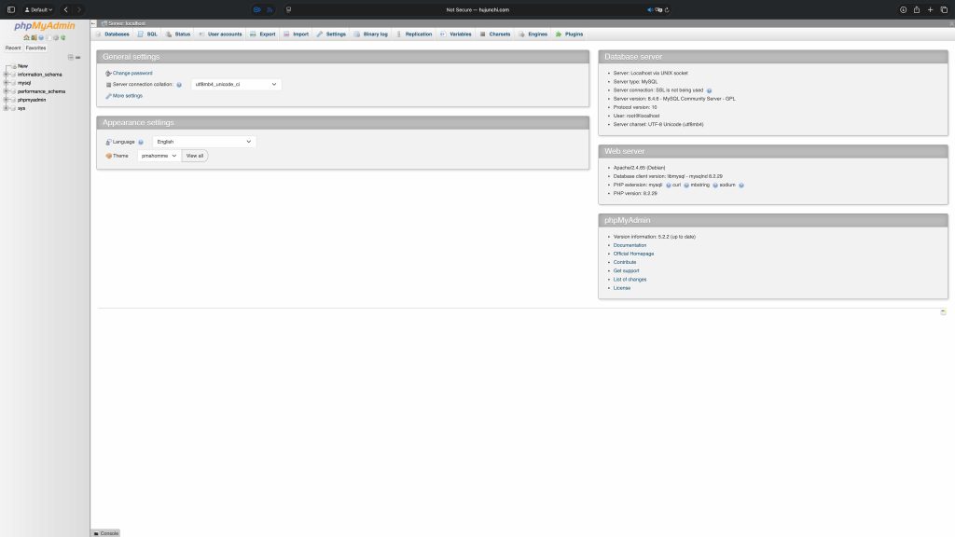Click the help icon beside SSL is not being used

tap(709, 90)
